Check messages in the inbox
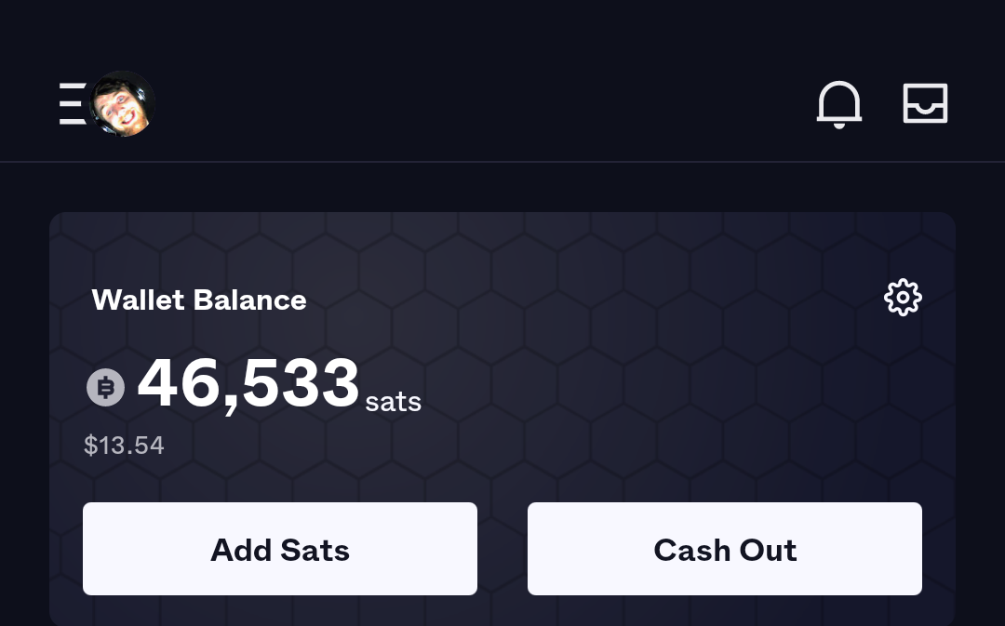 point(925,103)
